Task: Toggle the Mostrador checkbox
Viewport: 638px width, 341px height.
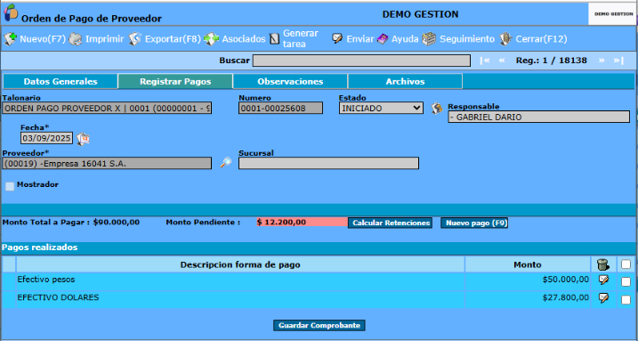Action: click(10, 186)
